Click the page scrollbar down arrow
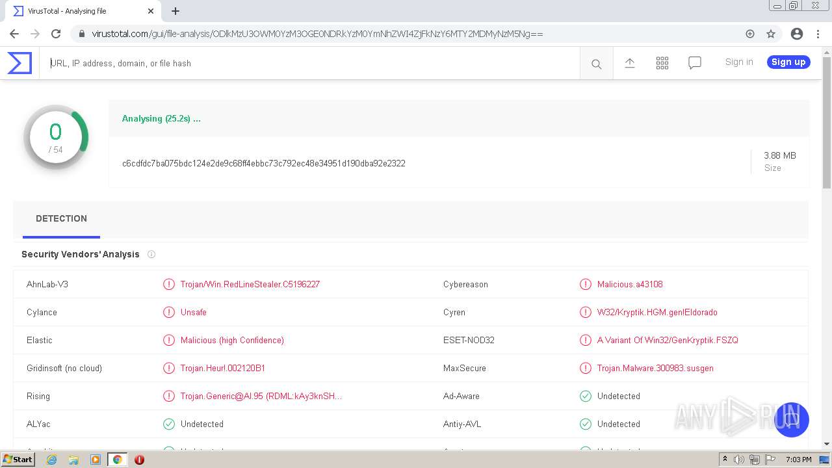The image size is (832, 468). [x=827, y=444]
